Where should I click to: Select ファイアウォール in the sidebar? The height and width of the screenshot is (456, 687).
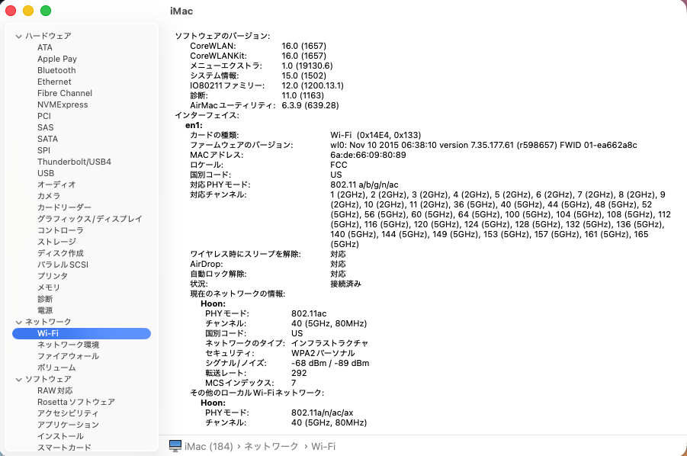coord(69,356)
